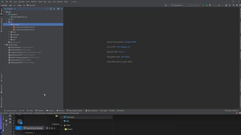Collapse the Gradle Scripts node

(4, 45)
